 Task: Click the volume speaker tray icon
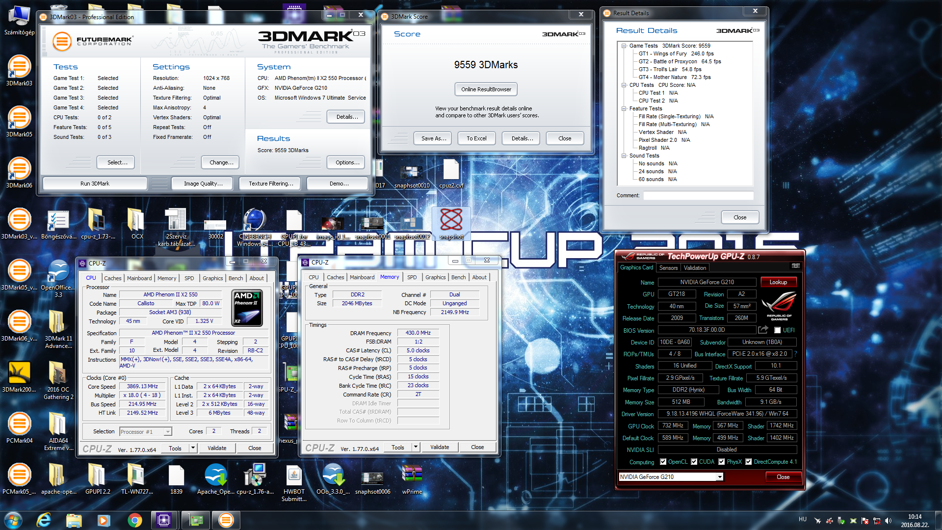pyautogui.click(x=888, y=521)
